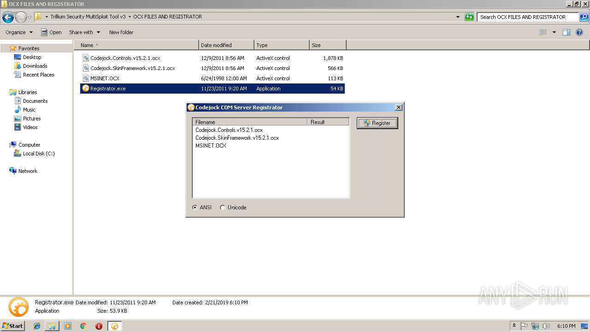590x332 pixels.
Task: Close the Codejock COM Server Registrator dialog
Action: 399,107
